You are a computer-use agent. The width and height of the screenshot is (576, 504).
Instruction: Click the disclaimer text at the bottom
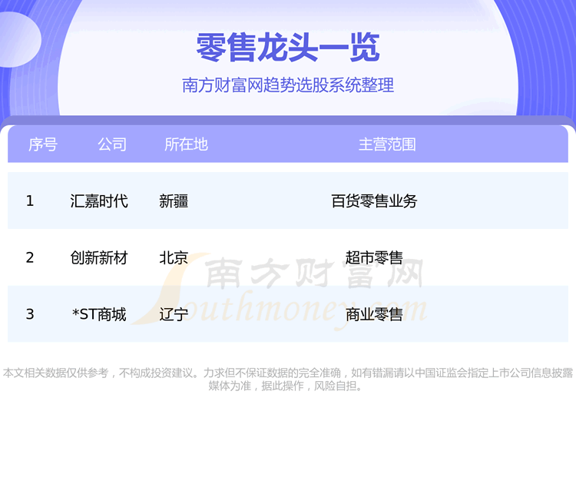tap(288, 380)
